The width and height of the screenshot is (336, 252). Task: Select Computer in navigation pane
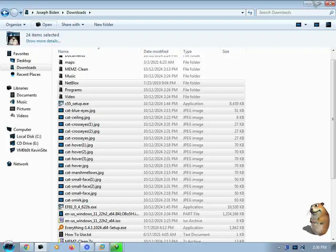(22, 129)
